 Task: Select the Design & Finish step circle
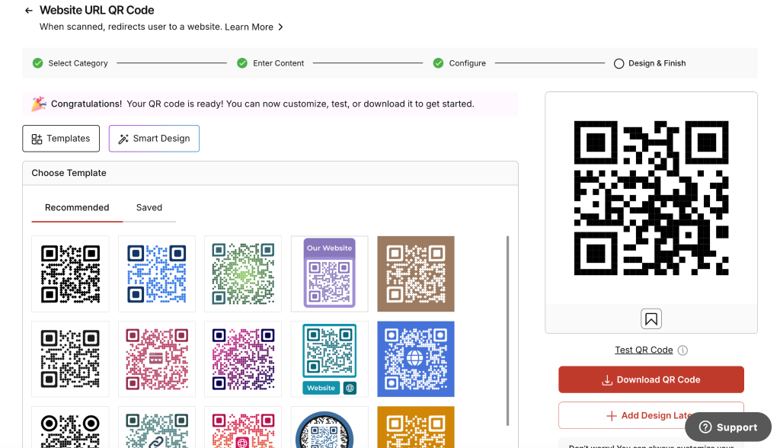coord(619,64)
